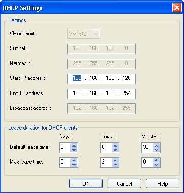Click third octet 102 of Start IP address
The width and height of the screenshot is (184, 193).
pos(110,78)
